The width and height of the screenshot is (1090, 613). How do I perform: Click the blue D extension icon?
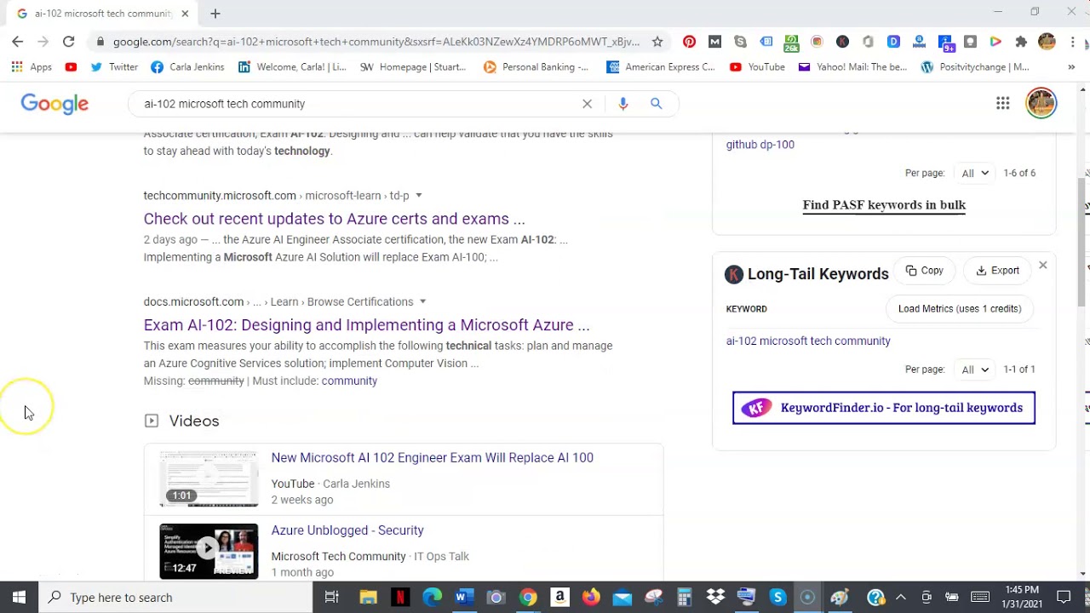point(893,42)
